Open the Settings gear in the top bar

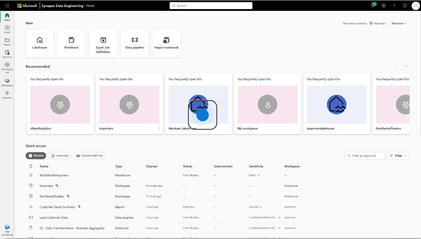coord(383,6)
